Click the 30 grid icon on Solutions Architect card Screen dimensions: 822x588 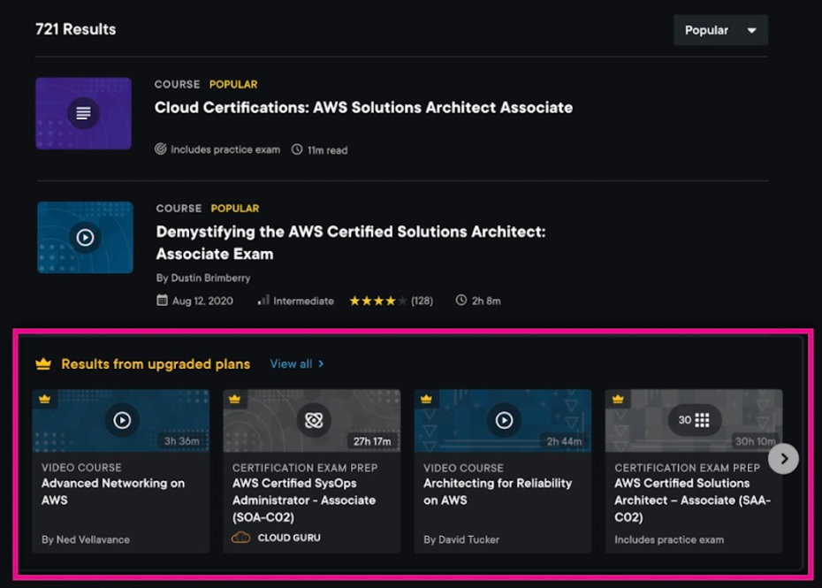coord(694,420)
